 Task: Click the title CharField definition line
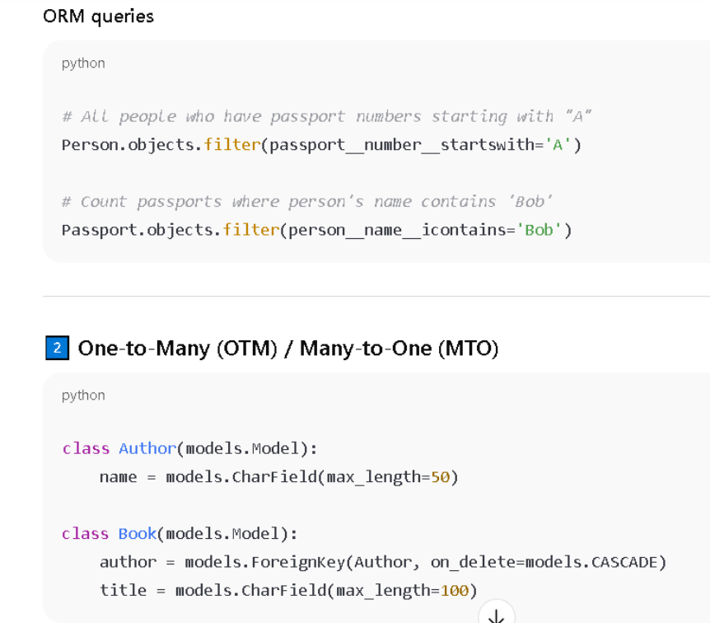point(288,590)
